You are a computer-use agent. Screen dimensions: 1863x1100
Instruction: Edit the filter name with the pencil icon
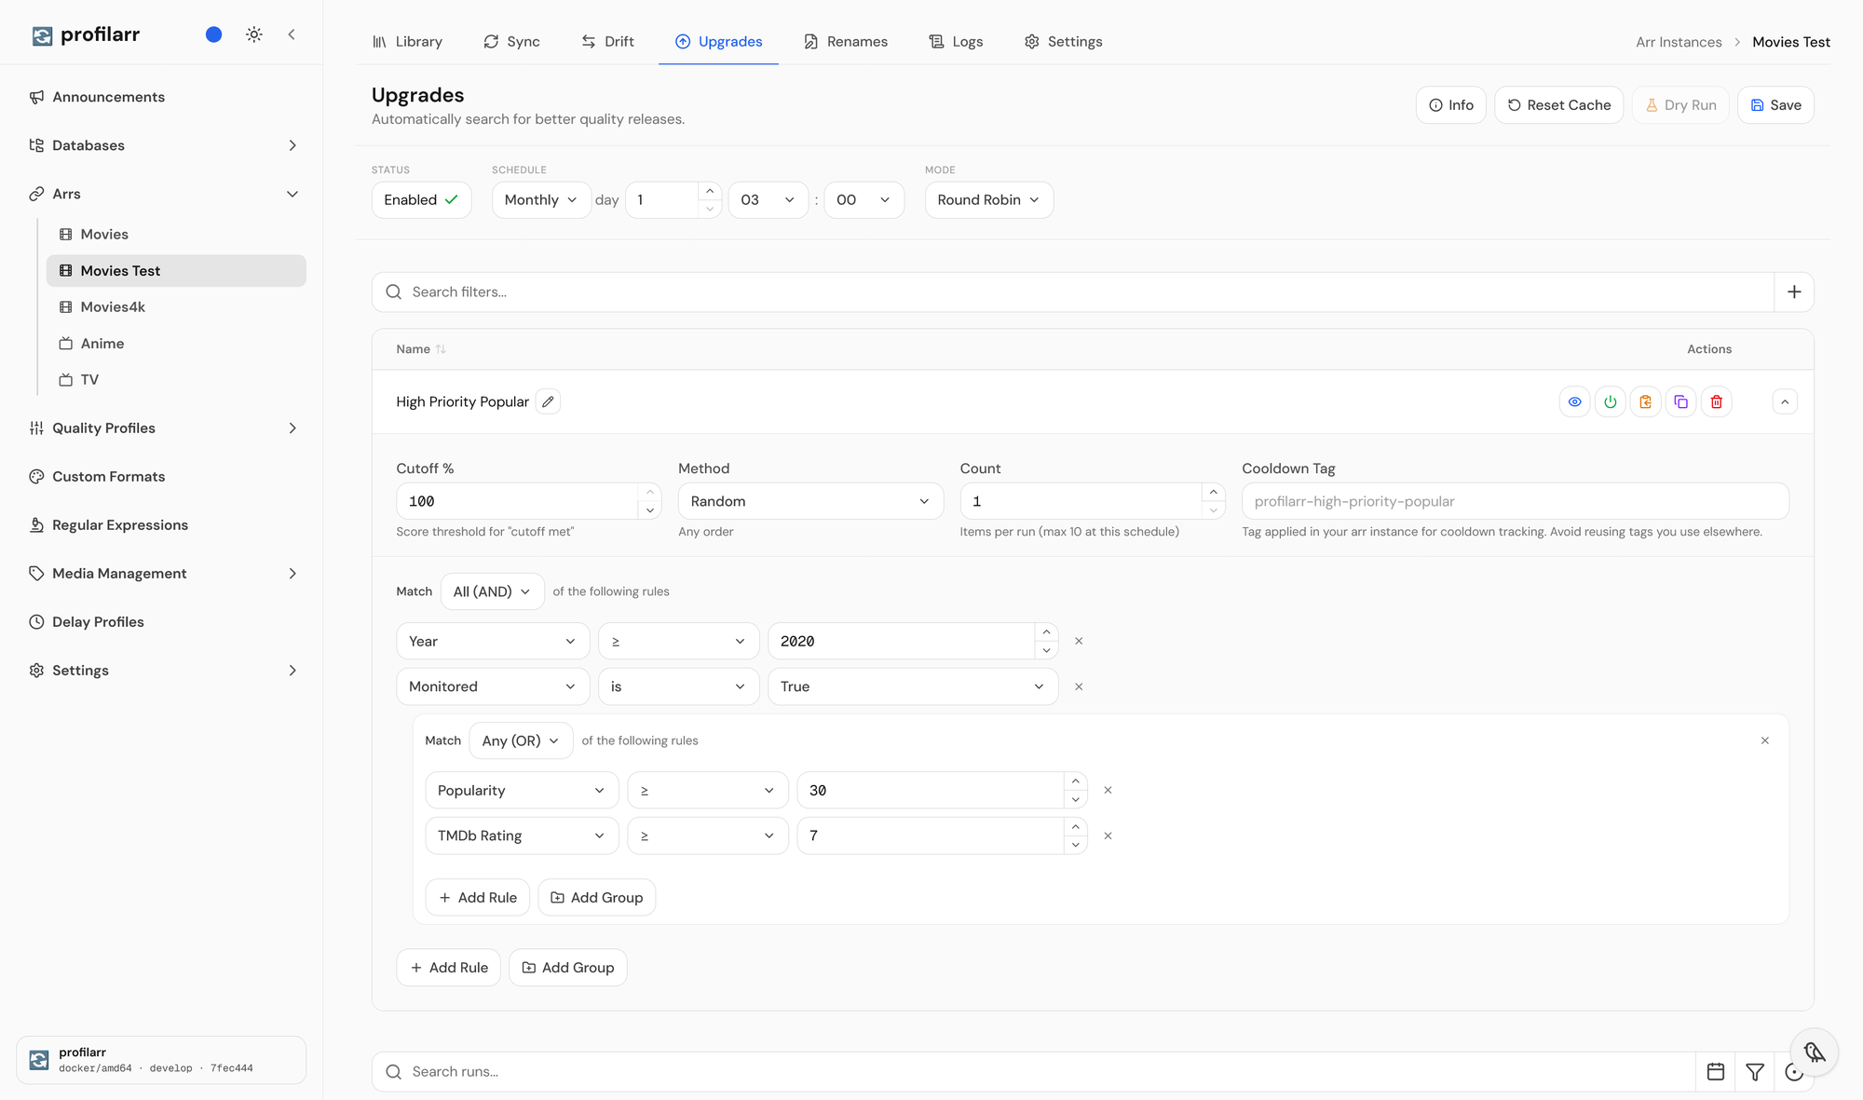click(x=549, y=401)
